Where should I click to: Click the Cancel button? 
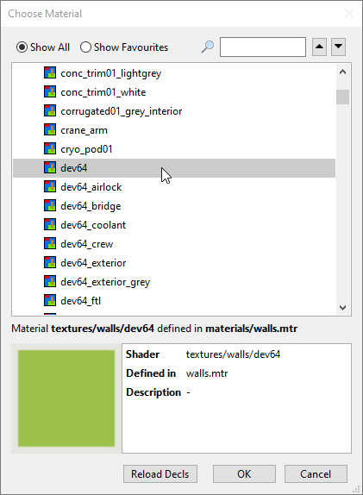point(316,473)
